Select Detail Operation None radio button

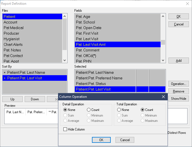pos(65,110)
